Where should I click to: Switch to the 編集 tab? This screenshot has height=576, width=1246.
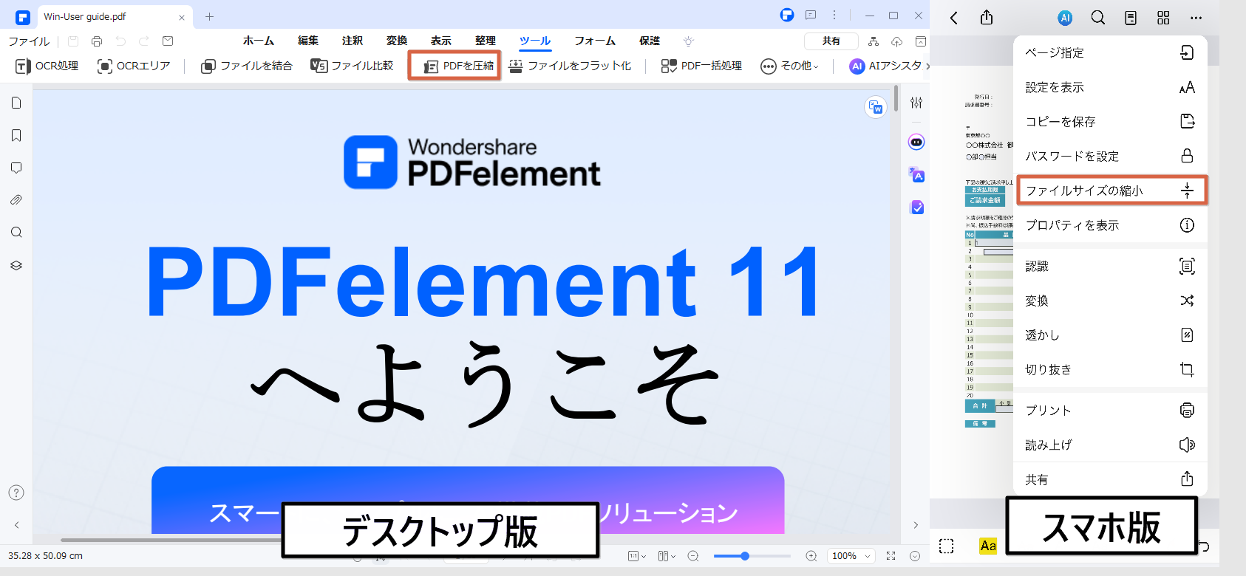coord(308,41)
